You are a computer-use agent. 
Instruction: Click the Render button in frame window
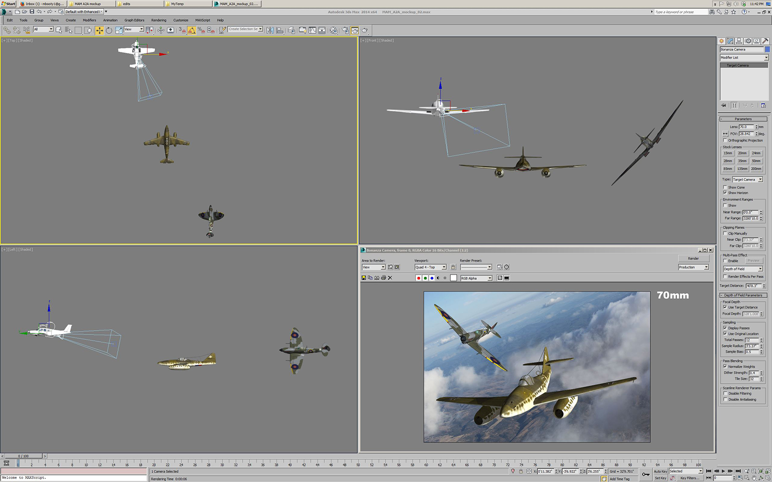[693, 258]
